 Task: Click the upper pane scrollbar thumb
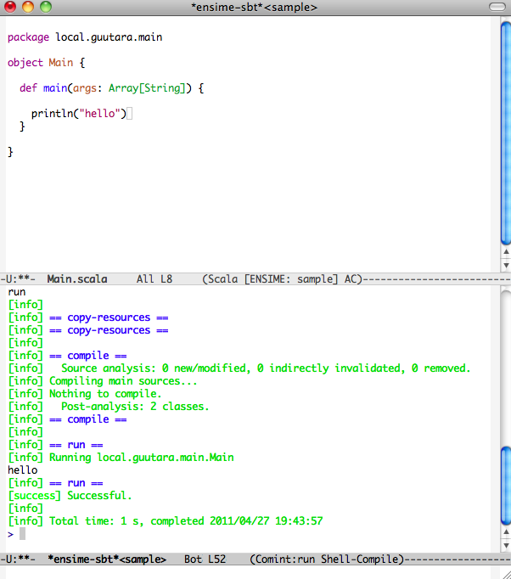pos(506,133)
